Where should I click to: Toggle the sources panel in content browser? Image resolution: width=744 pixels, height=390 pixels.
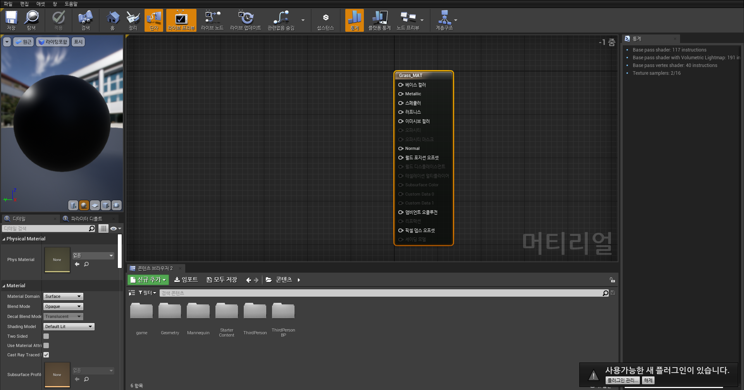point(132,293)
